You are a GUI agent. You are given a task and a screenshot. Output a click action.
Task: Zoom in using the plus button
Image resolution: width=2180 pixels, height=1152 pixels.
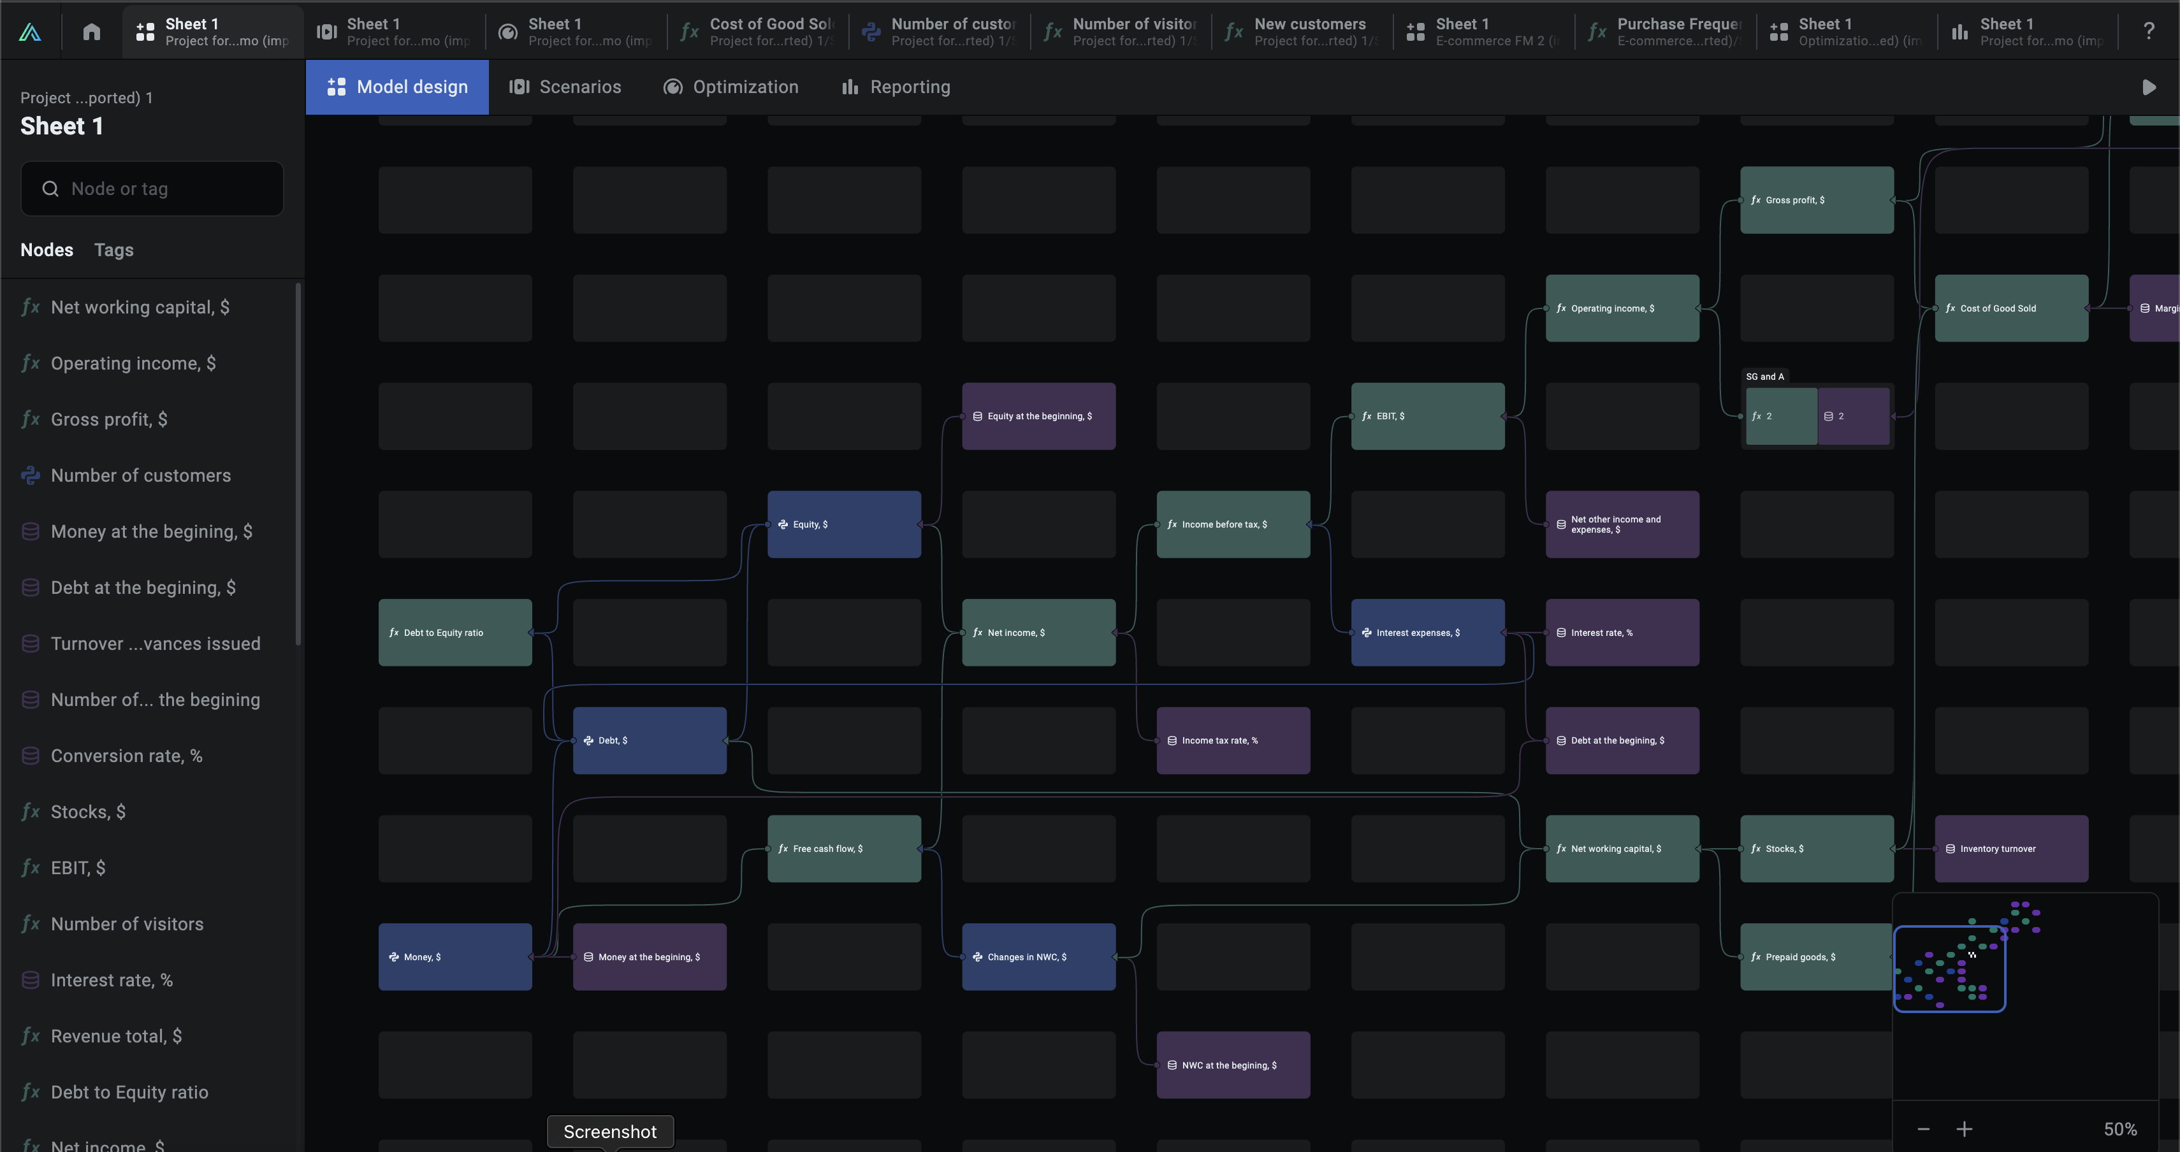1964,1129
